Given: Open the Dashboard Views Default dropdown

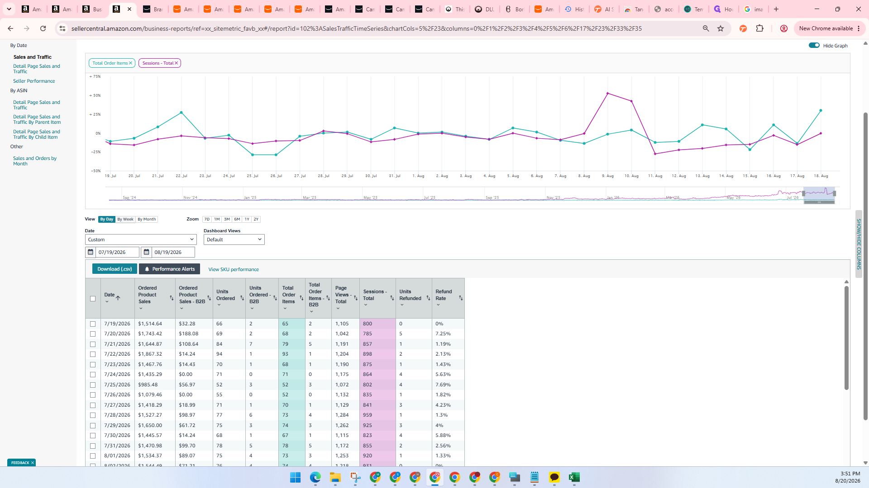Looking at the screenshot, I should (234, 239).
